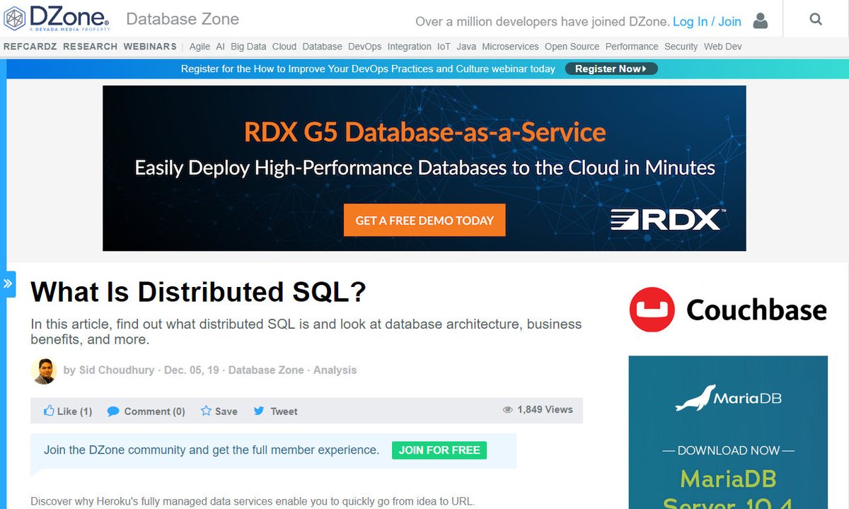The width and height of the screenshot is (849, 509).
Task: Click the DOWNLOAD NOW text in MariaDB ad
Action: pyautogui.click(x=728, y=450)
